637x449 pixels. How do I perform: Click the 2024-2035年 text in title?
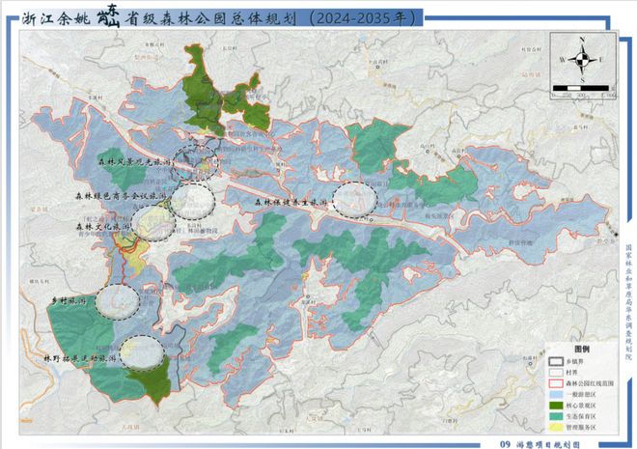(x=362, y=18)
